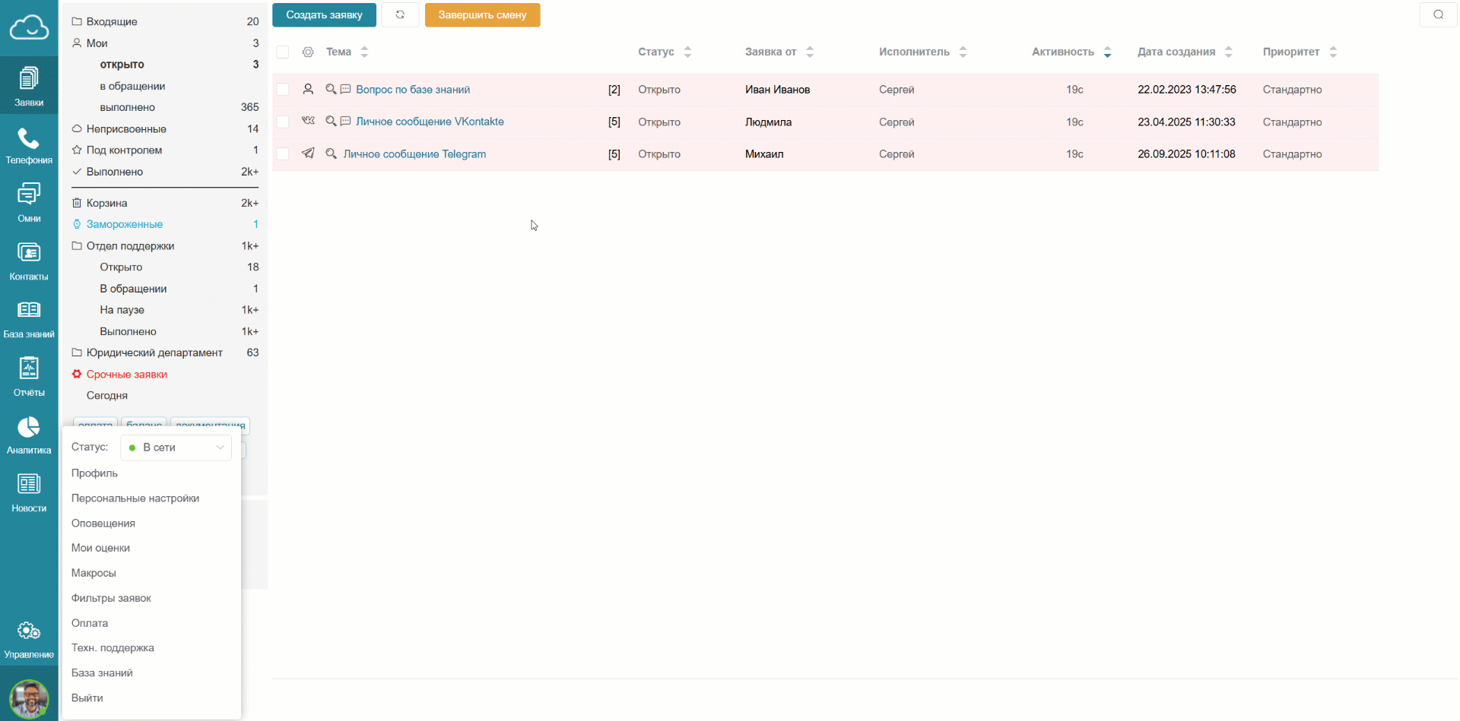Click the search magnifier icon top right
Screen dimensions: 1460x721
pyautogui.click(x=1438, y=15)
